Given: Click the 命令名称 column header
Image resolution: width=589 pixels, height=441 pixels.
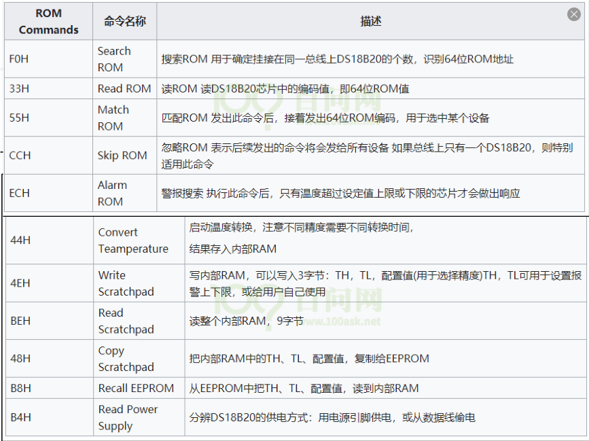Looking at the screenshot, I should pos(124,21).
